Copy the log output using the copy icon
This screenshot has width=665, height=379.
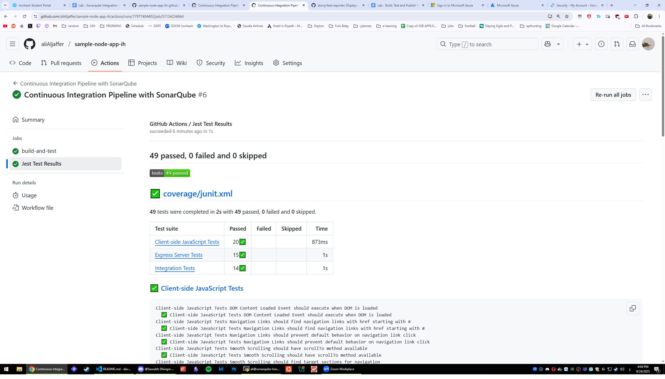633,308
